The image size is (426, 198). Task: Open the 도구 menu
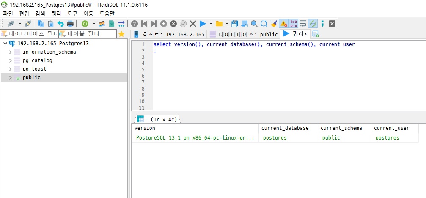pyautogui.click(x=72, y=13)
